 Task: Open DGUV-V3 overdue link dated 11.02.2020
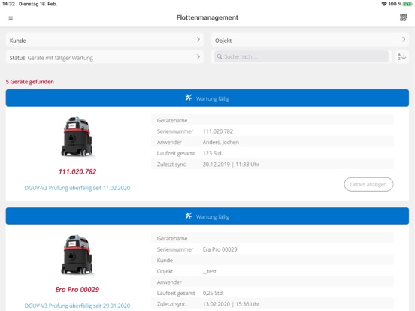77,188
